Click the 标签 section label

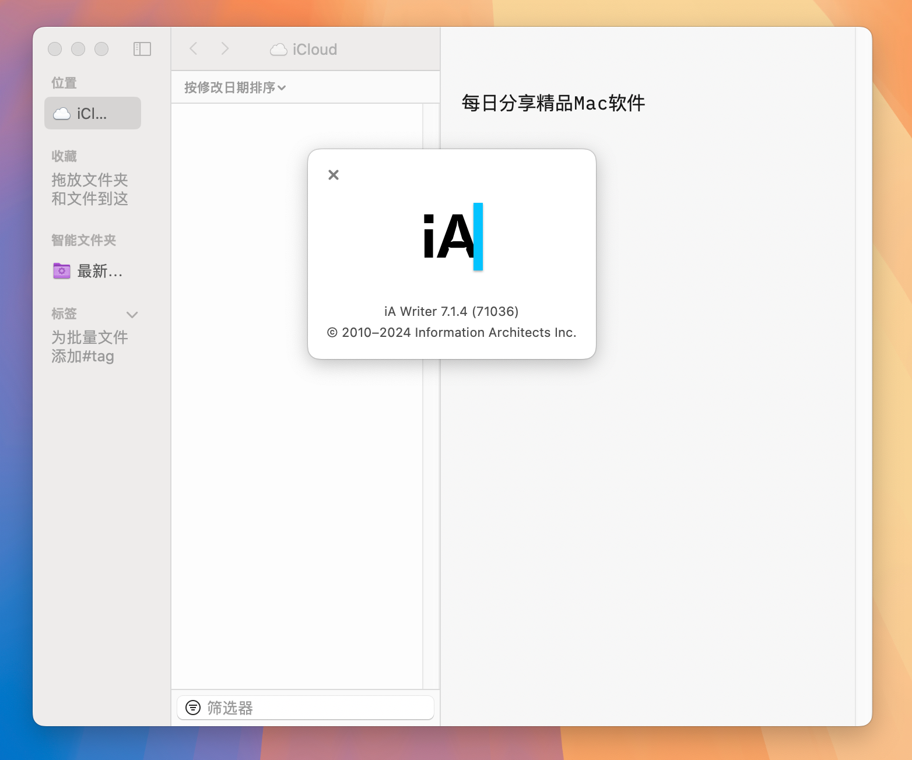[x=64, y=314]
